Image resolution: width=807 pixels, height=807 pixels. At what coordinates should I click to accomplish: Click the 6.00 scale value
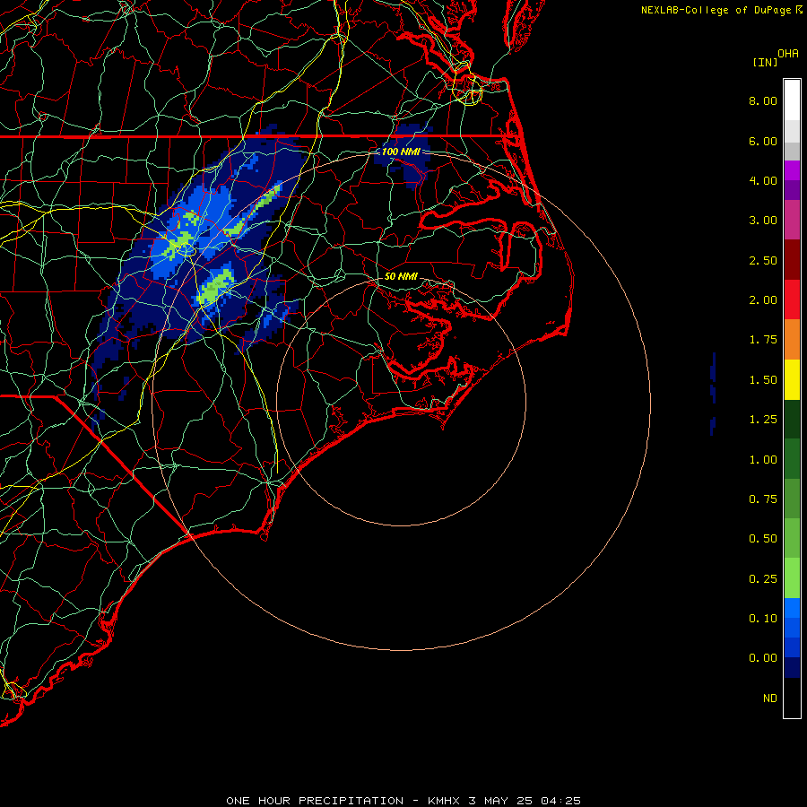[763, 141]
